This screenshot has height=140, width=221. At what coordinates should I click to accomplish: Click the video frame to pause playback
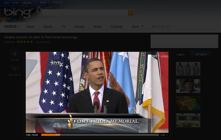(97, 92)
